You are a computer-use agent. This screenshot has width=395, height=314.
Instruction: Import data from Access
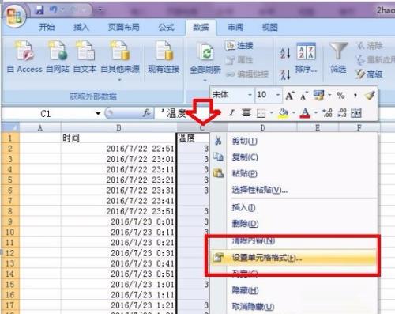(x=24, y=57)
